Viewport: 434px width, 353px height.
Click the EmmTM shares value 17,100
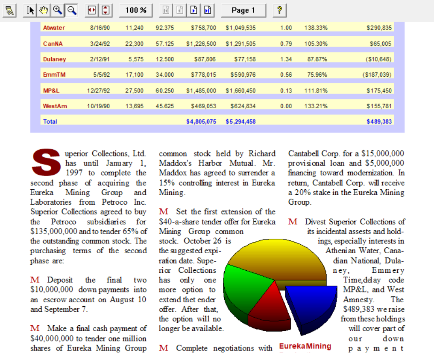click(134, 75)
